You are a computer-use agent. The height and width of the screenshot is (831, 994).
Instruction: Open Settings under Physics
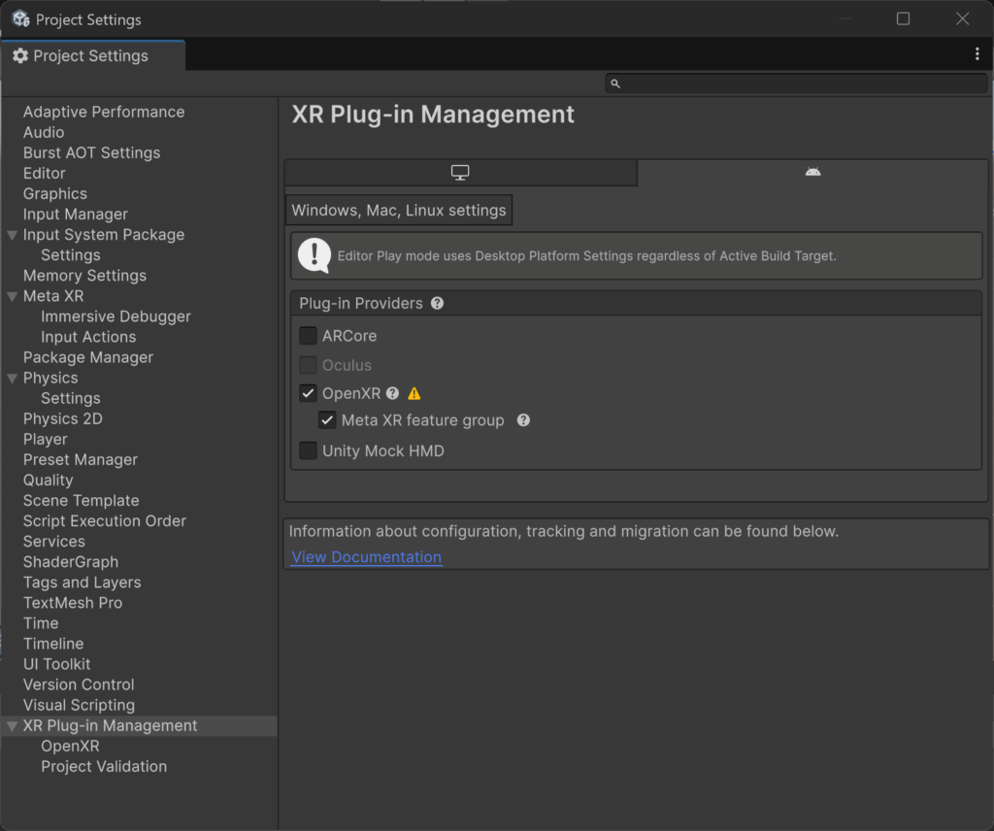point(71,399)
